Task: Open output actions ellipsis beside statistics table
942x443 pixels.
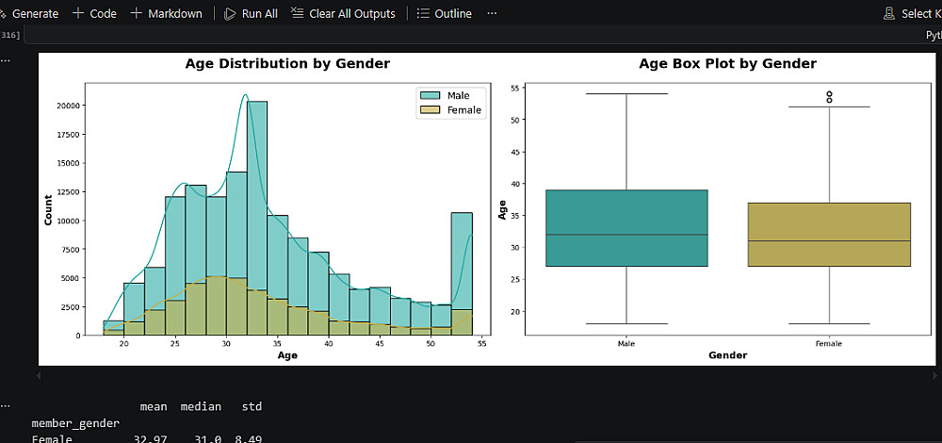Action: coord(6,403)
